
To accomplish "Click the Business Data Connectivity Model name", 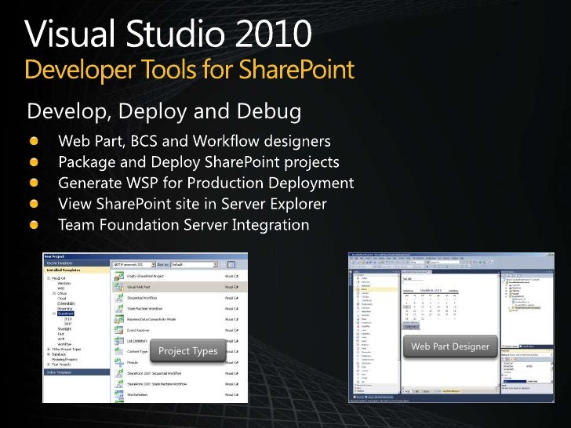I will coord(151,319).
